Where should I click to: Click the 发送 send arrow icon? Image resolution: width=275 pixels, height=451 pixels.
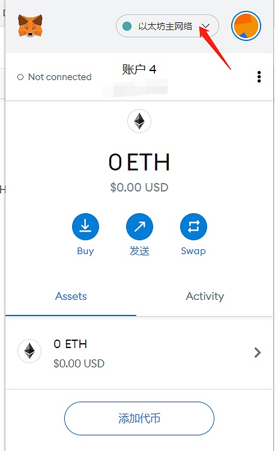pos(139,226)
